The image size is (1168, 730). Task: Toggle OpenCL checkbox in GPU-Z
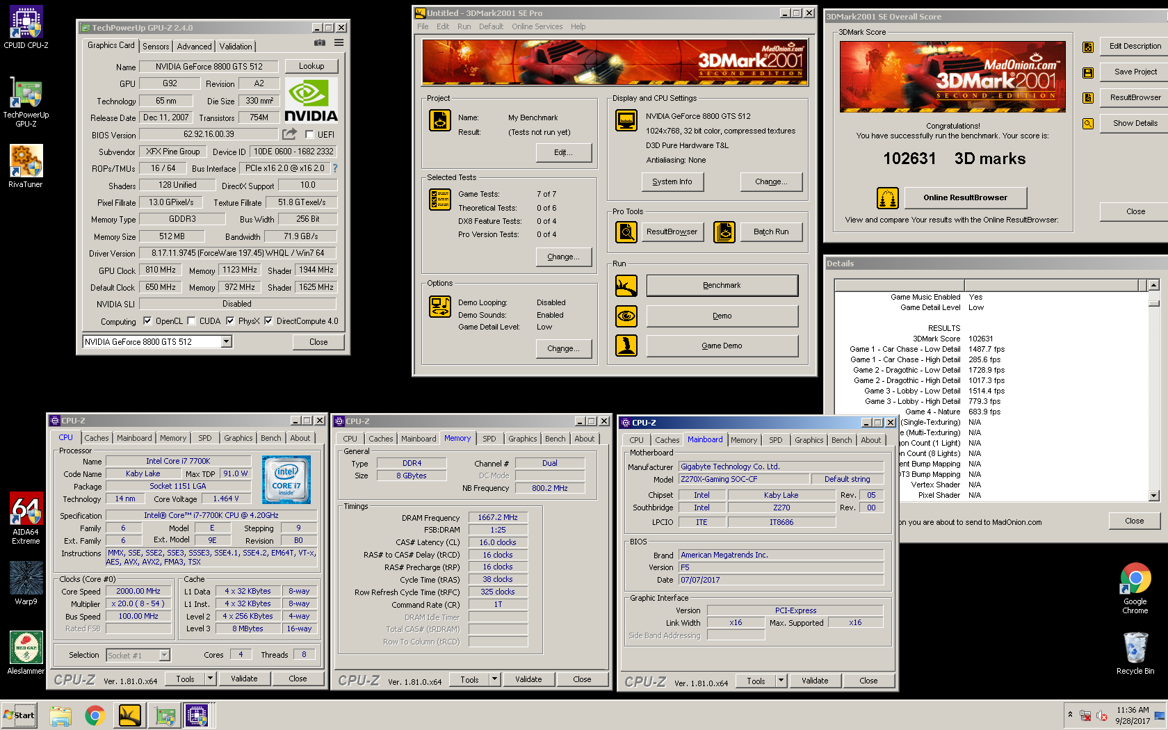[x=147, y=321]
